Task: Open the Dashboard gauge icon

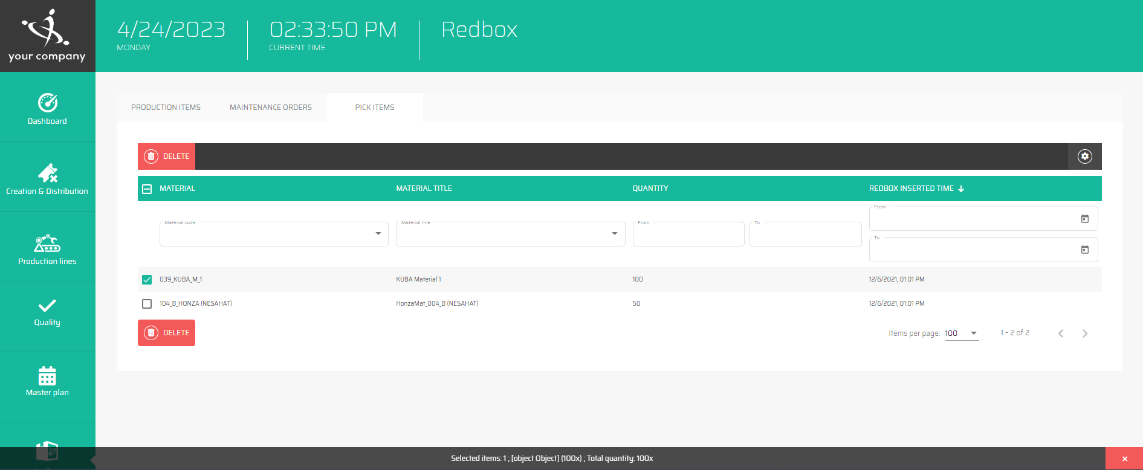Action: pyautogui.click(x=48, y=103)
